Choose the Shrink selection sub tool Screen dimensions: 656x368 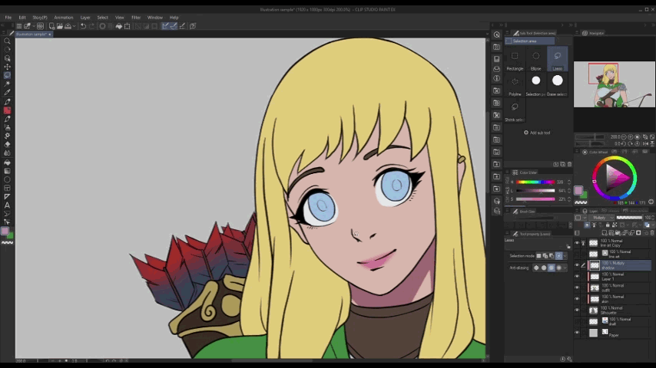click(515, 111)
